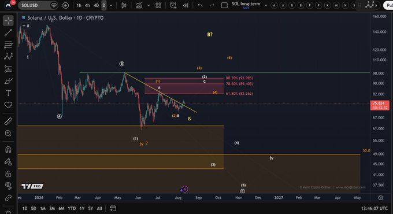Select the 1D date range

25,208
